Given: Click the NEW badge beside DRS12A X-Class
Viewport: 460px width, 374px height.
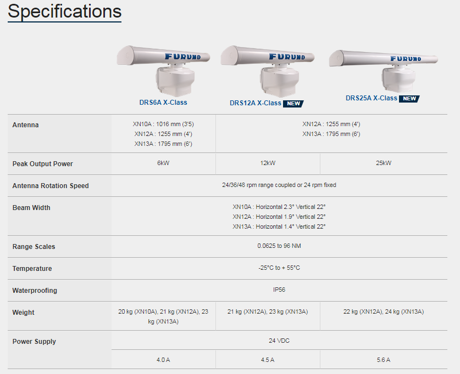Looking at the screenshot, I should 293,104.
